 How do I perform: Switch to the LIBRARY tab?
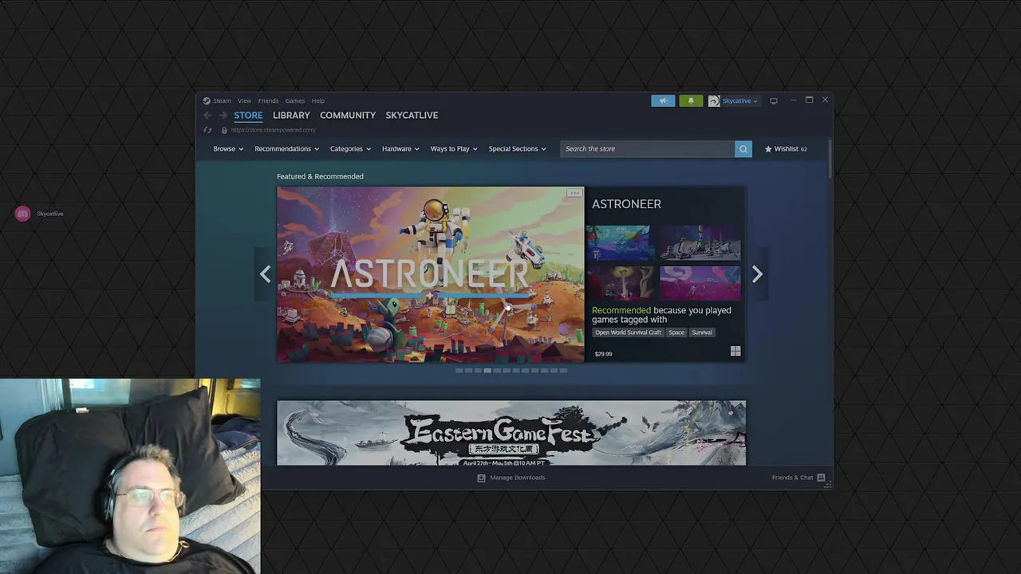pos(291,116)
